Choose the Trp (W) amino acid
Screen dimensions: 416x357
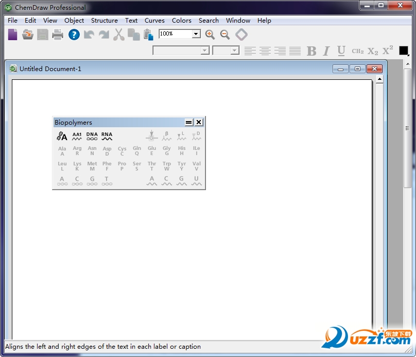tap(167, 166)
